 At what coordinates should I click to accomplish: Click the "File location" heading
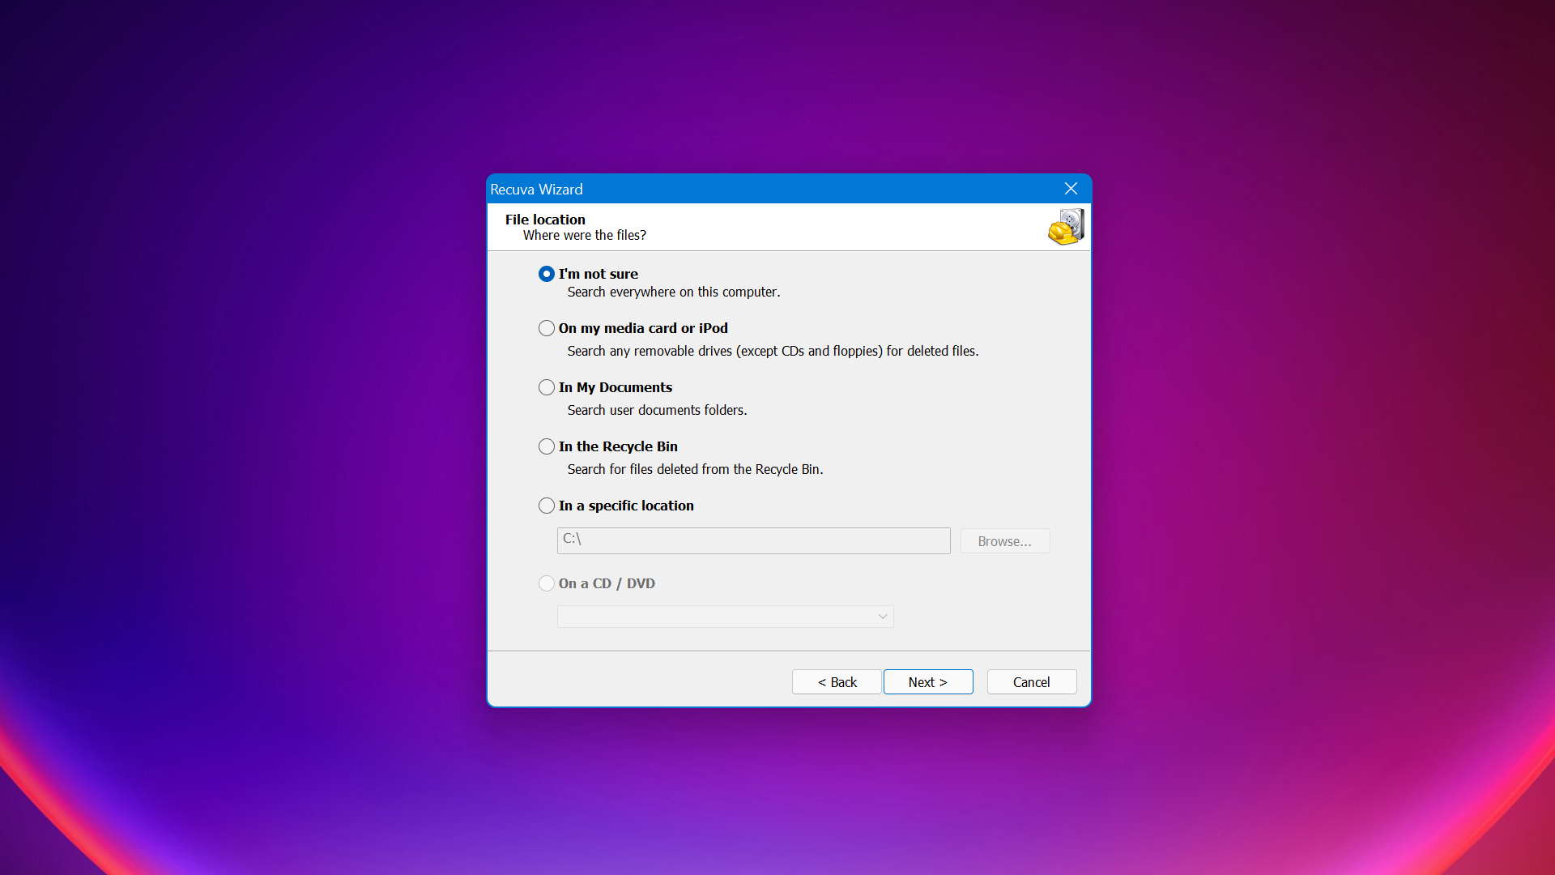pyautogui.click(x=545, y=220)
